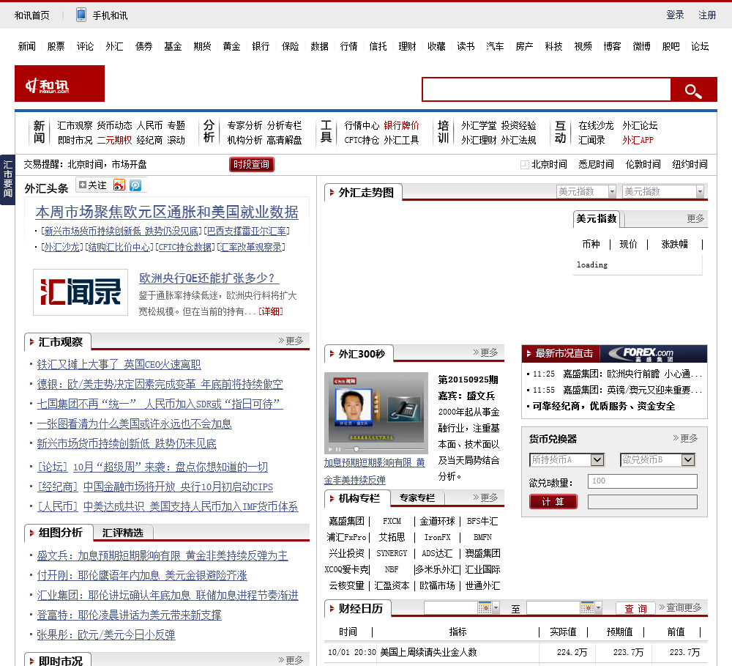The width and height of the screenshot is (732, 666).
Task: Click the blue Tencent Weibo icon
Action: pyautogui.click(x=135, y=185)
